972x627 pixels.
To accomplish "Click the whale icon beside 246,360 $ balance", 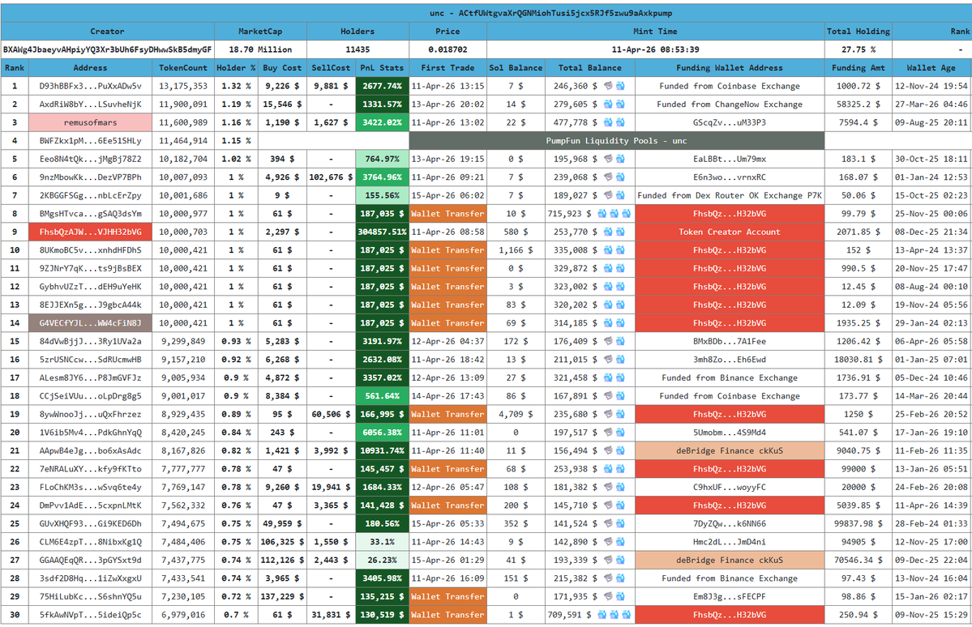I will pos(620,86).
